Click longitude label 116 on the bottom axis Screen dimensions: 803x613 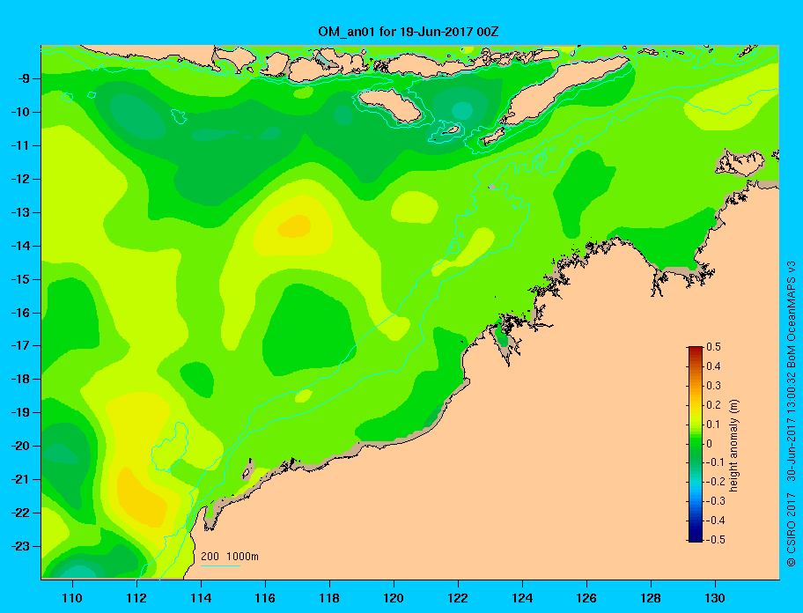265,598
